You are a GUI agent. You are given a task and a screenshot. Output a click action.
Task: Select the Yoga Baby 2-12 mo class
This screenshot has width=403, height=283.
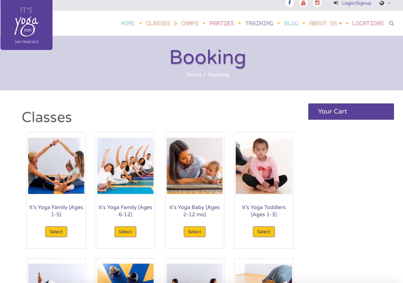point(194,232)
